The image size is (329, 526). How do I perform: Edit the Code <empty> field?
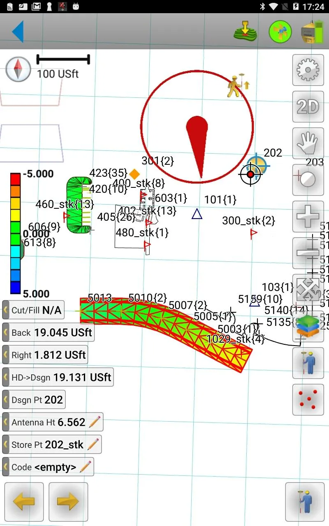(85, 467)
